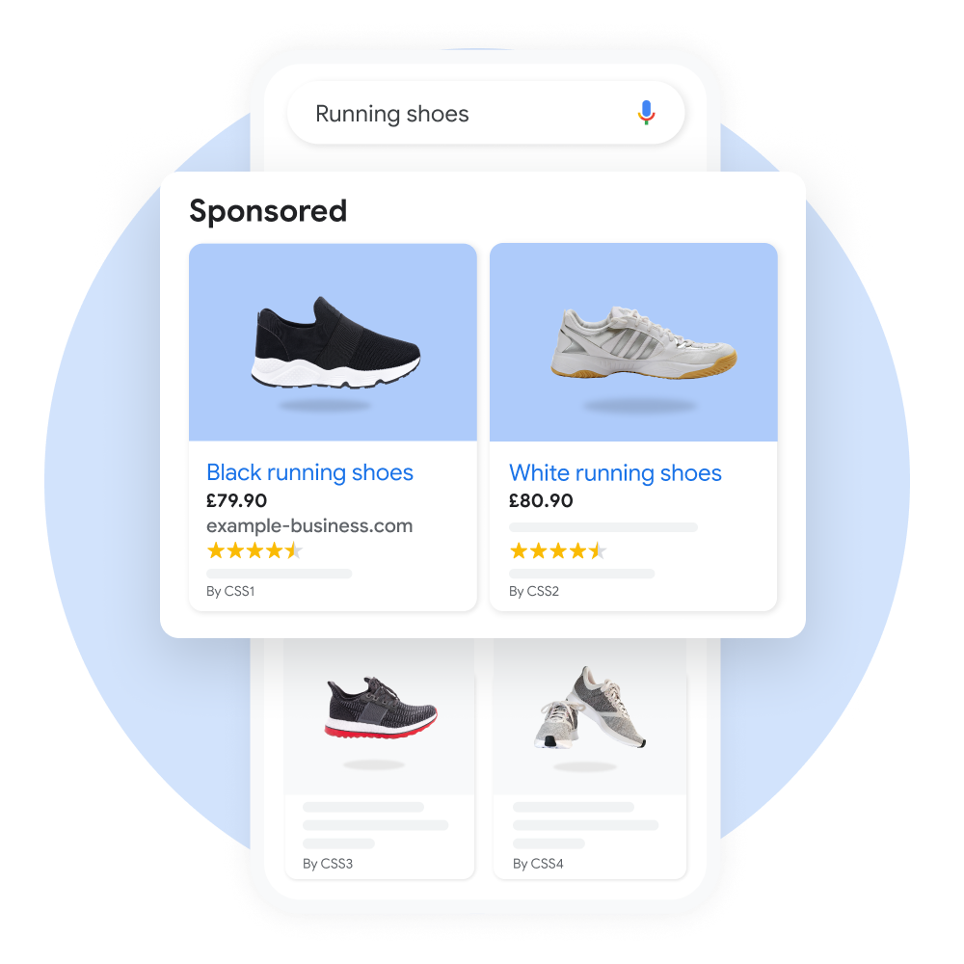Click the Sponsored heading
Image resolution: width=964 pixels, height=964 pixels.
click(x=268, y=211)
